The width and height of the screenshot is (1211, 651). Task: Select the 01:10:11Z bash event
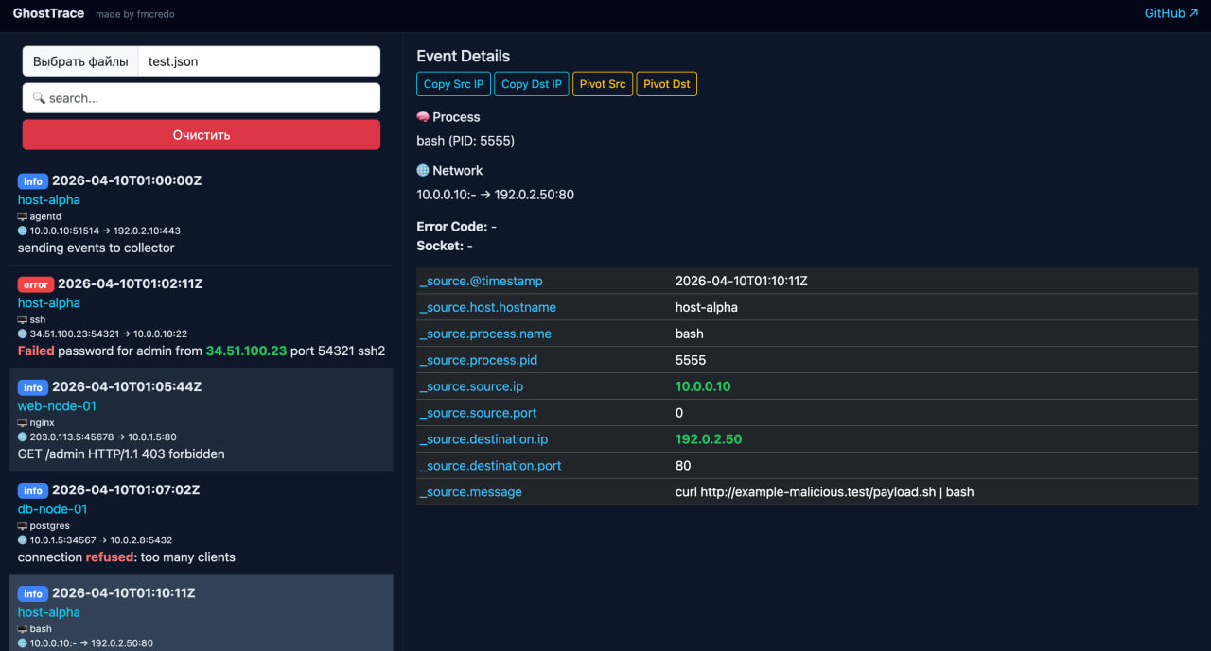tap(202, 613)
